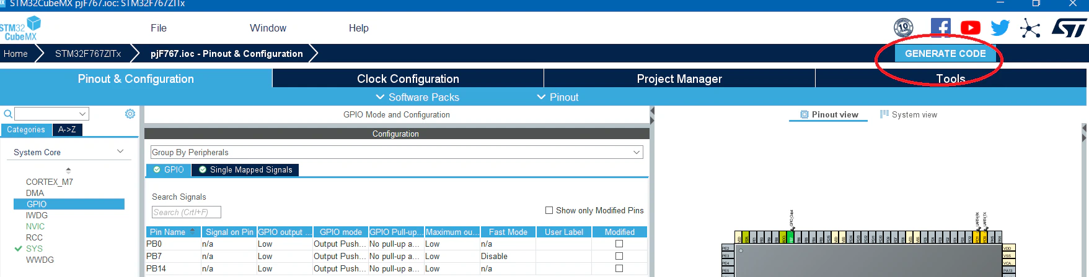Image resolution: width=1089 pixels, height=277 pixels.
Task: Select DMA in System Core list
Action: [35, 193]
